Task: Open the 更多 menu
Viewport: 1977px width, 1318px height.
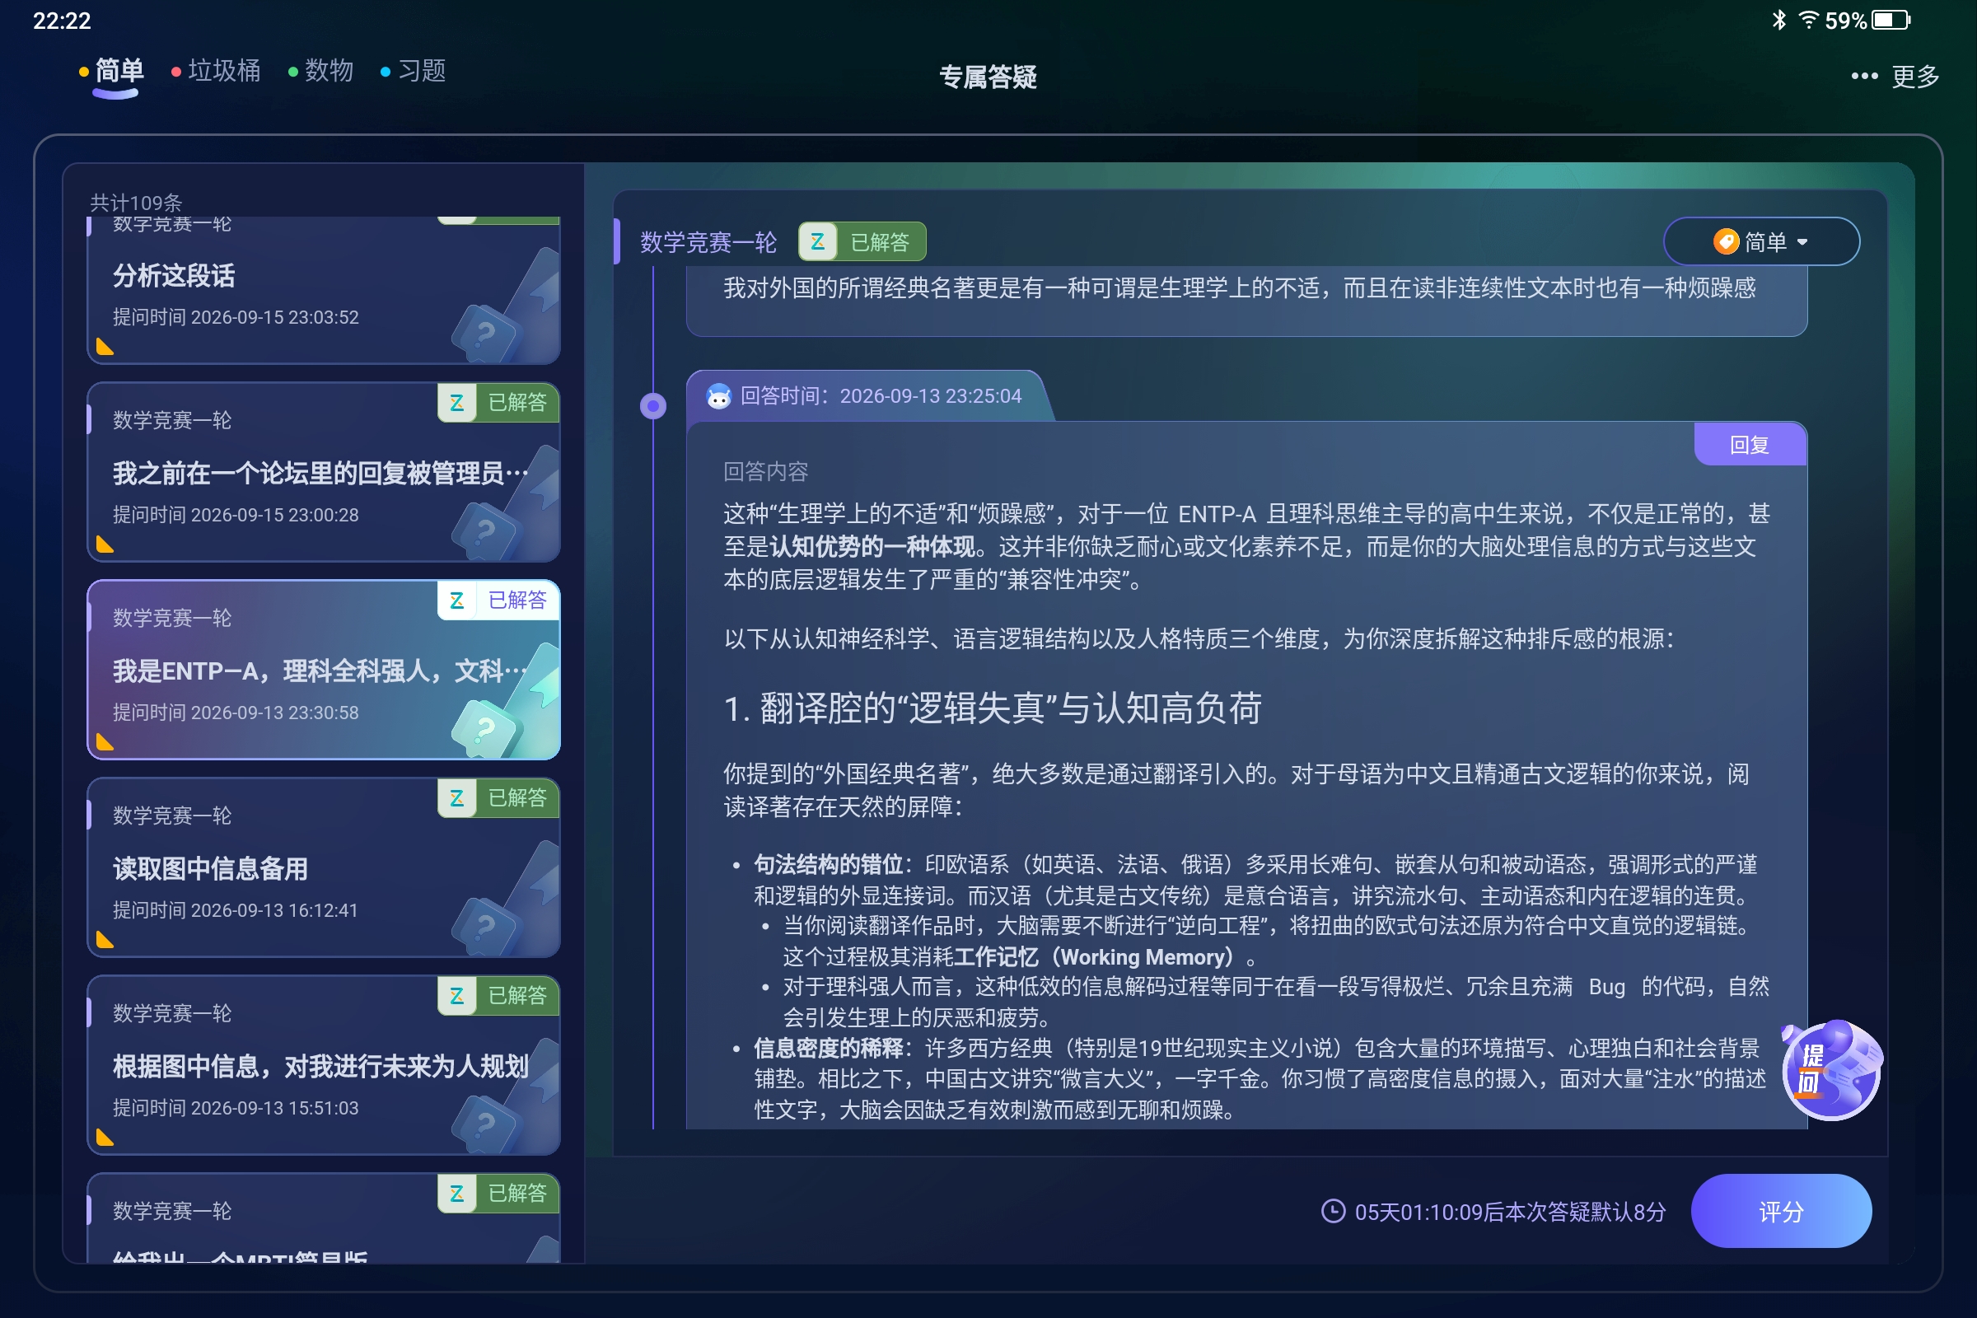Action: [x=1895, y=77]
